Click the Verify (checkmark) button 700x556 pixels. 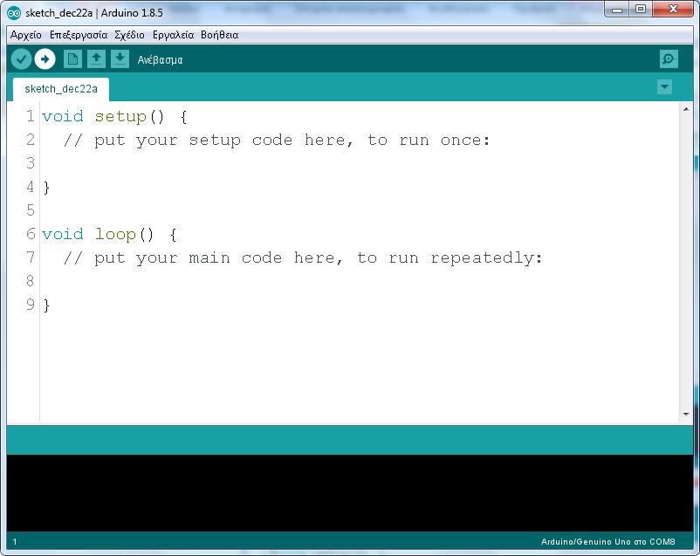[x=21, y=59]
